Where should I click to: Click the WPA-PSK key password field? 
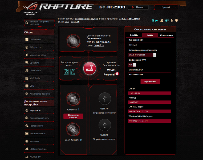(150, 75)
